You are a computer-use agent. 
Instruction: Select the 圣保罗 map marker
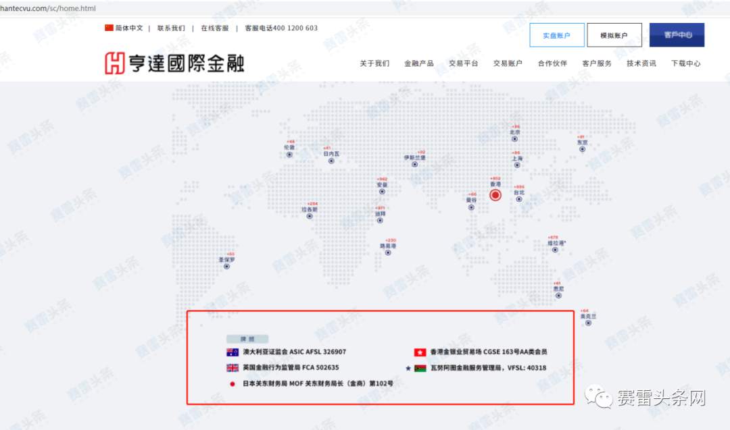pos(226,267)
